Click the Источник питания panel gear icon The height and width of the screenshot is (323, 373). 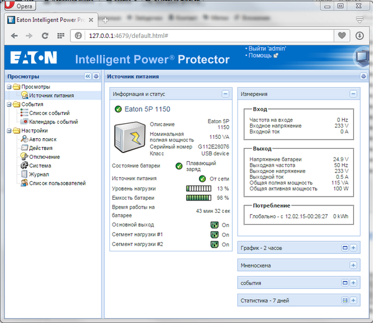coord(364,76)
